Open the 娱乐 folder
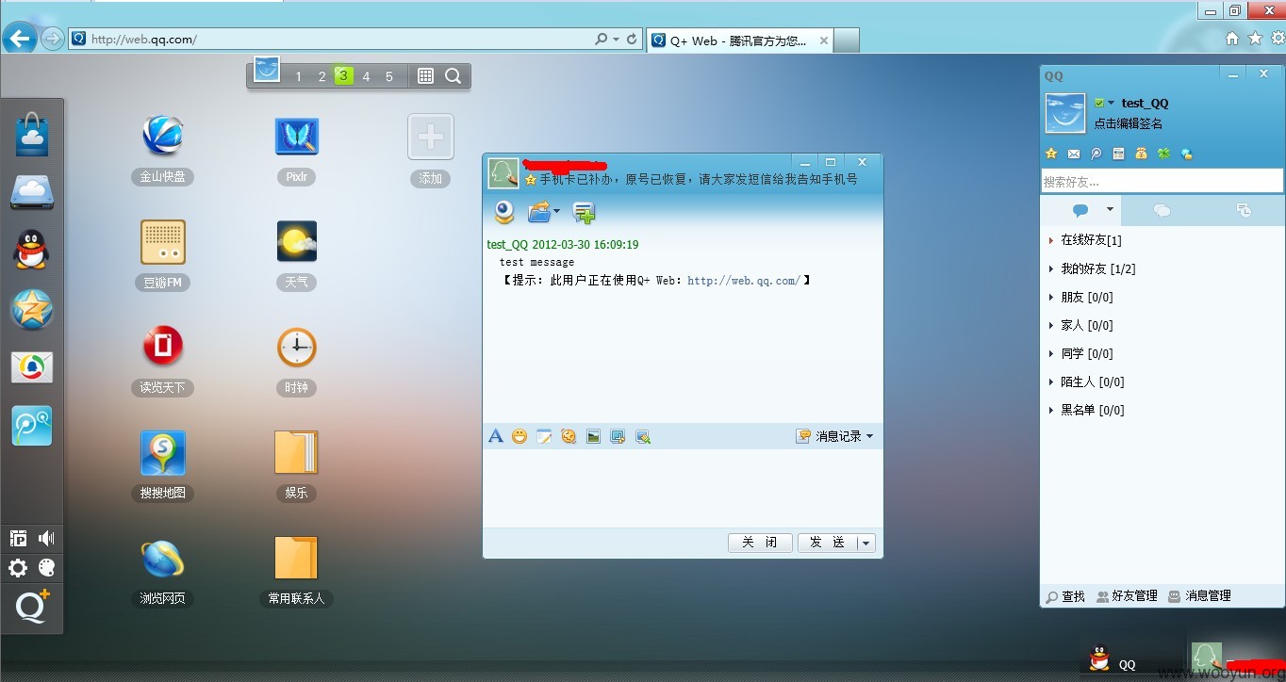 pyautogui.click(x=296, y=453)
